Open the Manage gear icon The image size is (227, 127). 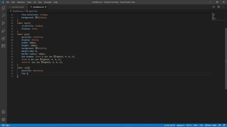4,120
